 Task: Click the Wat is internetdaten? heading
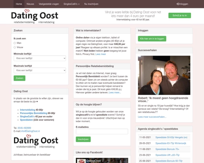point(88,31)
